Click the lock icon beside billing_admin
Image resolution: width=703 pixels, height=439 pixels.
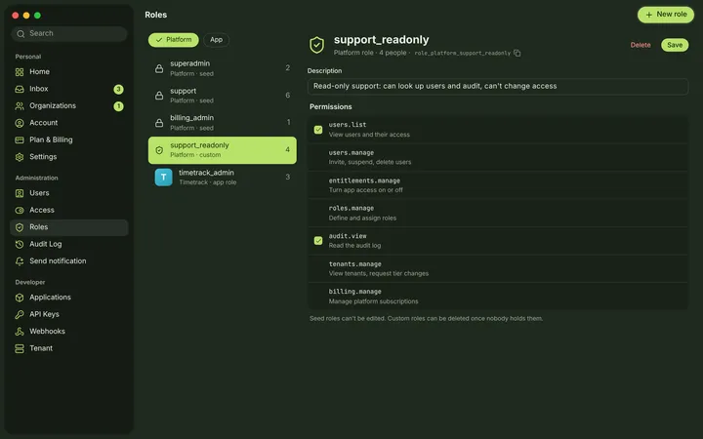159,123
